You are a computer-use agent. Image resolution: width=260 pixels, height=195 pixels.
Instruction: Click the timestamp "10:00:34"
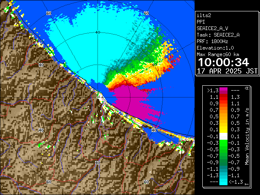click(x=223, y=62)
